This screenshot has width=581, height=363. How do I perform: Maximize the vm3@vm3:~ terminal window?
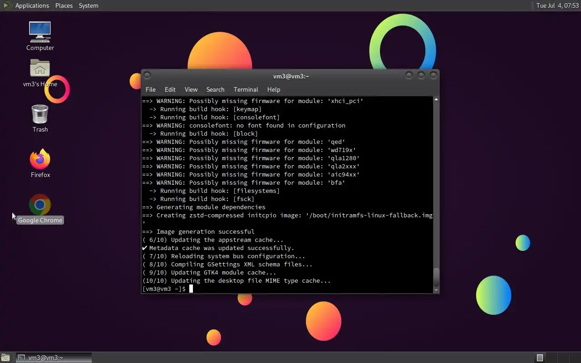click(421, 75)
